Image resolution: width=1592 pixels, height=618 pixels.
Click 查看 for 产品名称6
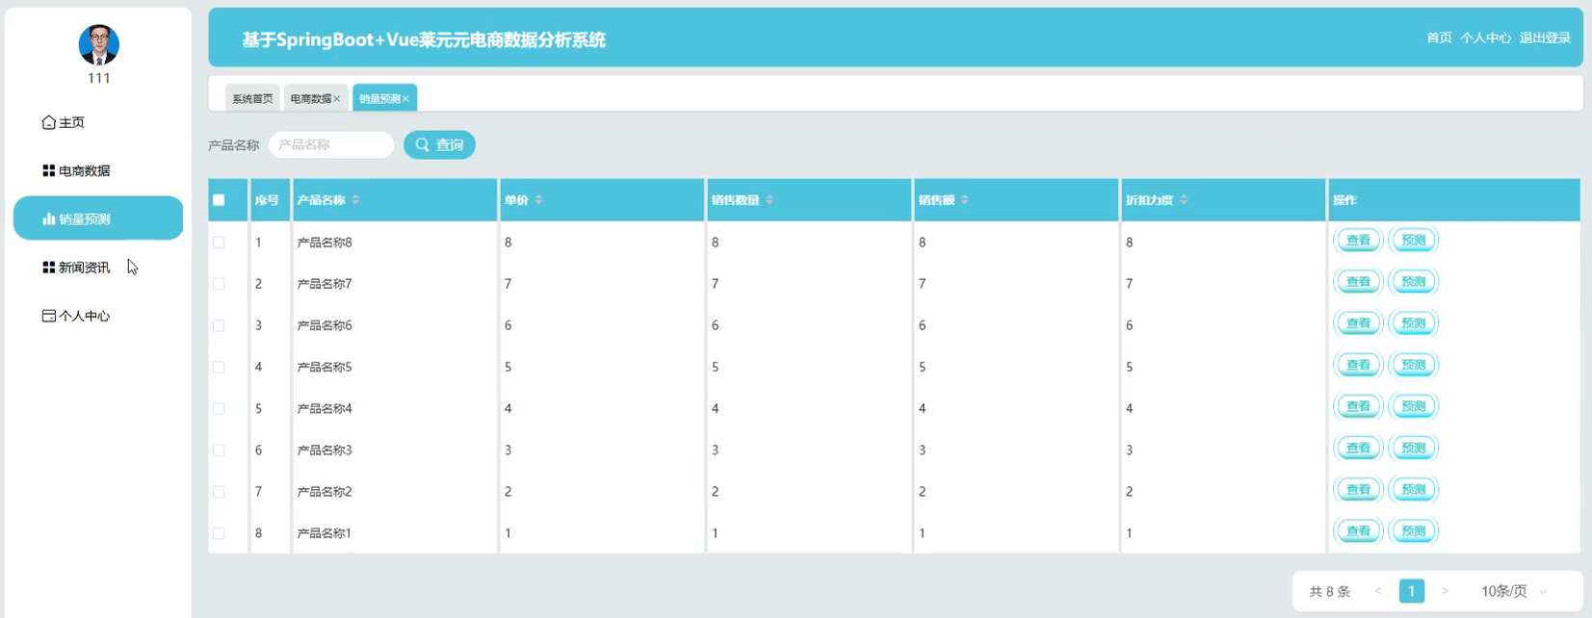click(x=1358, y=323)
